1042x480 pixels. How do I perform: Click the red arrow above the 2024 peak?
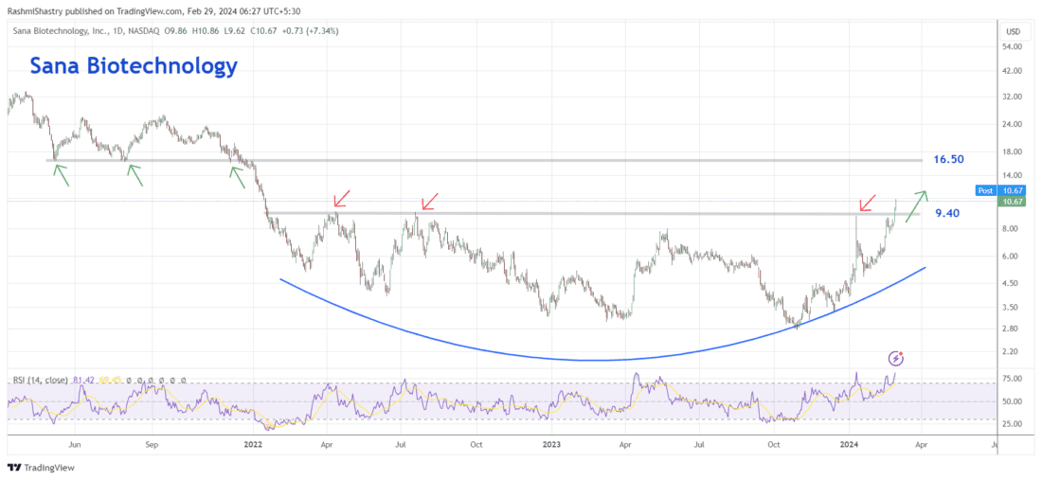867,203
